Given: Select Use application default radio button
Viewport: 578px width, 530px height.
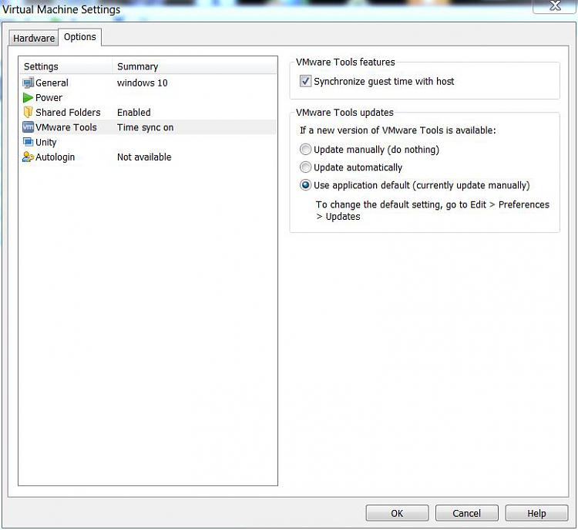Looking at the screenshot, I should [x=305, y=185].
